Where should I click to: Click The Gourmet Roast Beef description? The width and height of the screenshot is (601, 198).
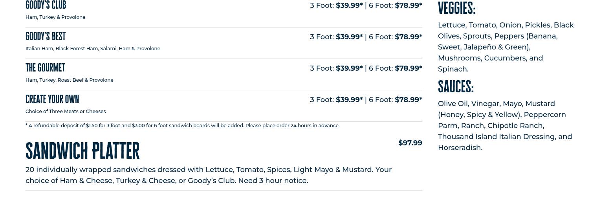[x=69, y=80]
